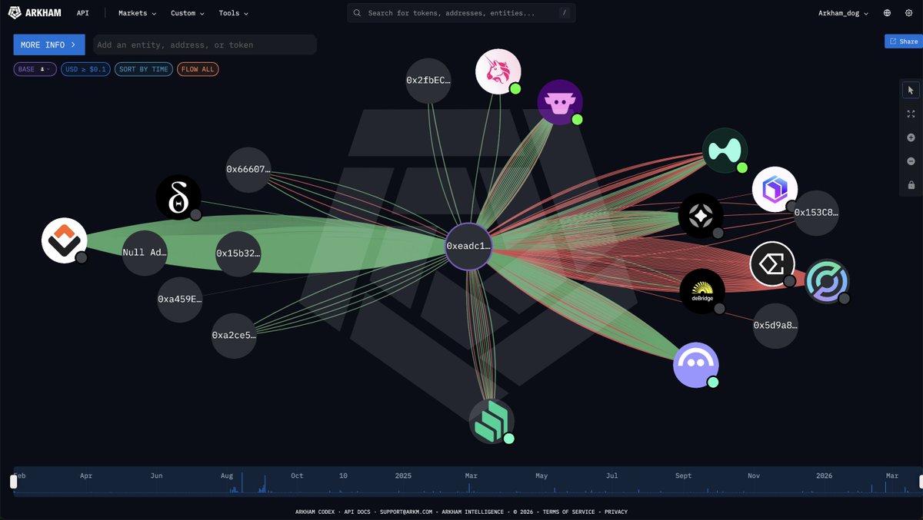Click the Aug spike on the timeline
923x520 pixels.
click(x=242, y=483)
